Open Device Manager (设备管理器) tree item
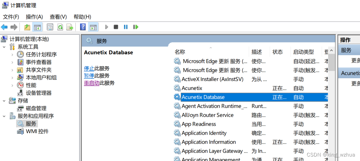The width and height of the screenshot is (360, 161). tap(39, 93)
